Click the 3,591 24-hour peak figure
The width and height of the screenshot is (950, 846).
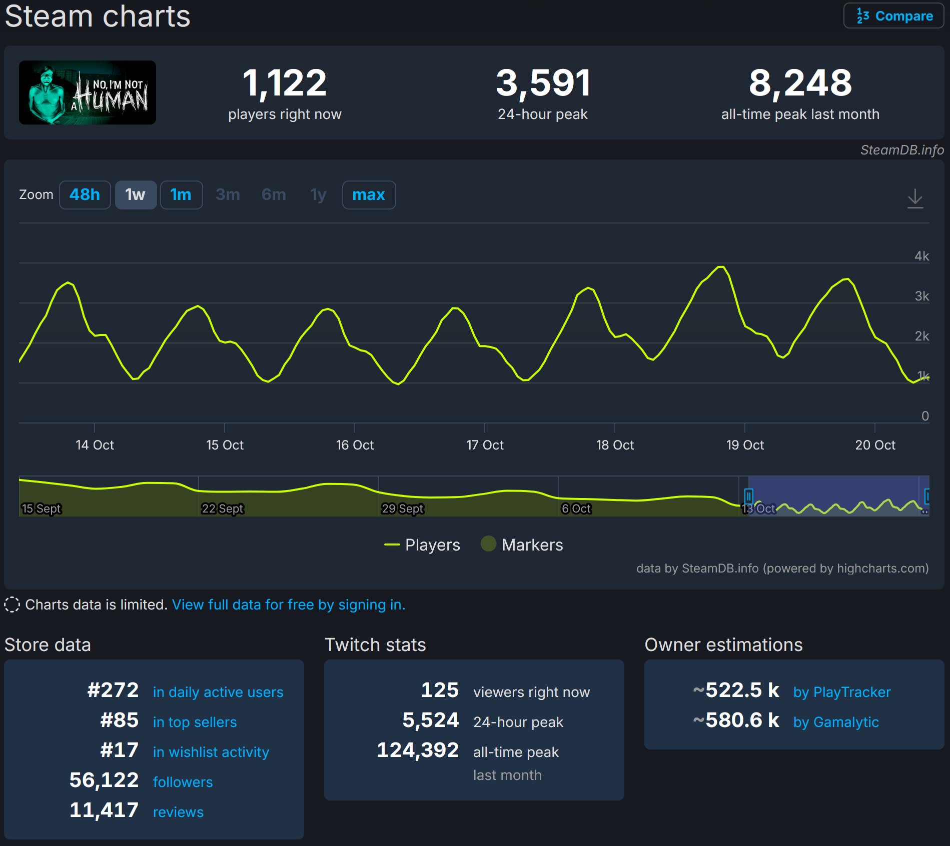pyautogui.click(x=543, y=83)
